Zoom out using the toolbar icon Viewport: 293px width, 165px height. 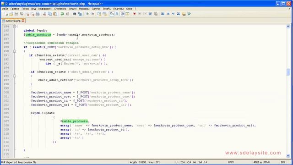[92, 14]
